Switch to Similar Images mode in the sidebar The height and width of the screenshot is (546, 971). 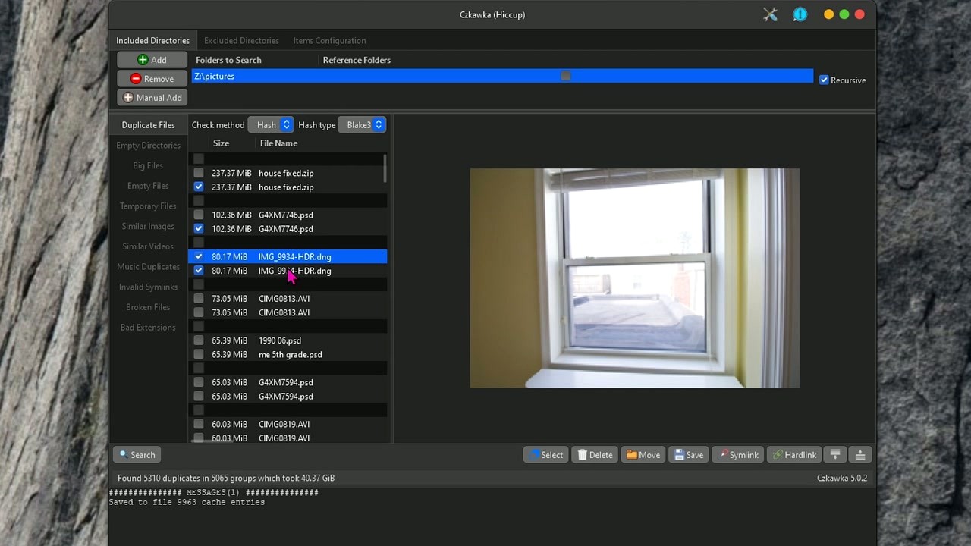coord(148,226)
